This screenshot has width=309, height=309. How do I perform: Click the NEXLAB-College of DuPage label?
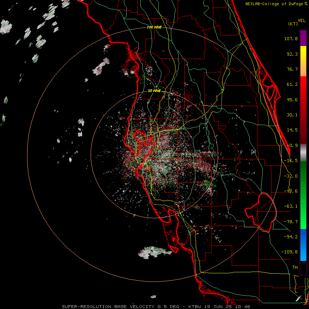coord(275,4)
